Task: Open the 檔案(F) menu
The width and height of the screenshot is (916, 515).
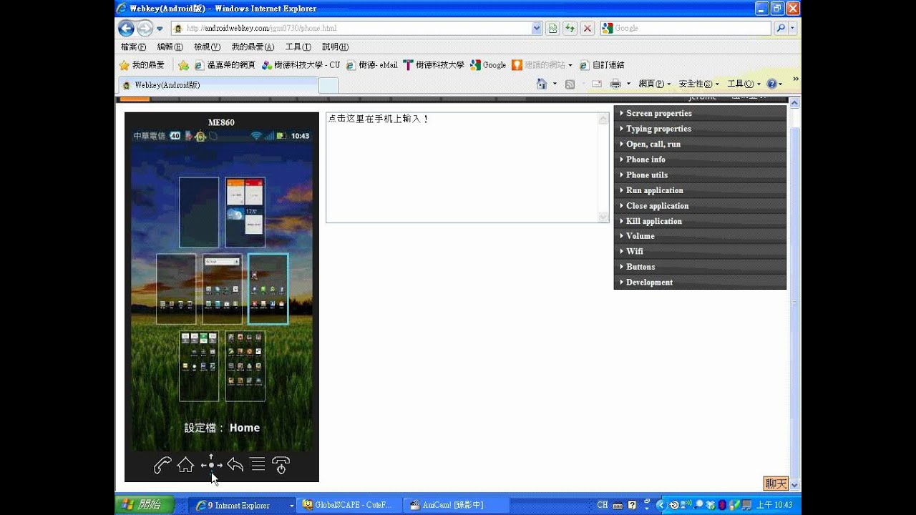Action: (x=133, y=46)
